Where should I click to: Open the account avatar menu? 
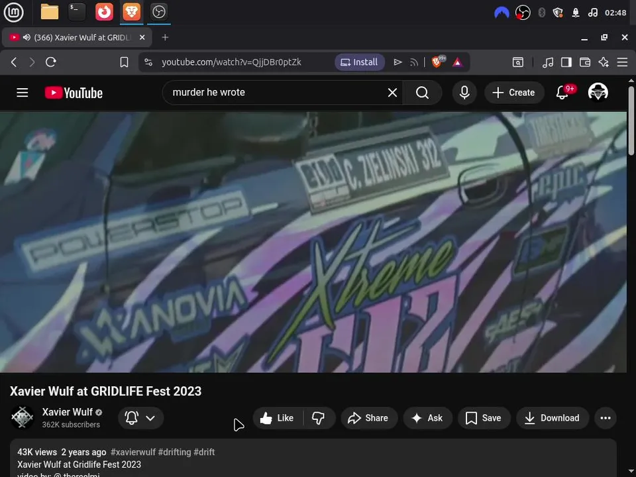coord(598,91)
